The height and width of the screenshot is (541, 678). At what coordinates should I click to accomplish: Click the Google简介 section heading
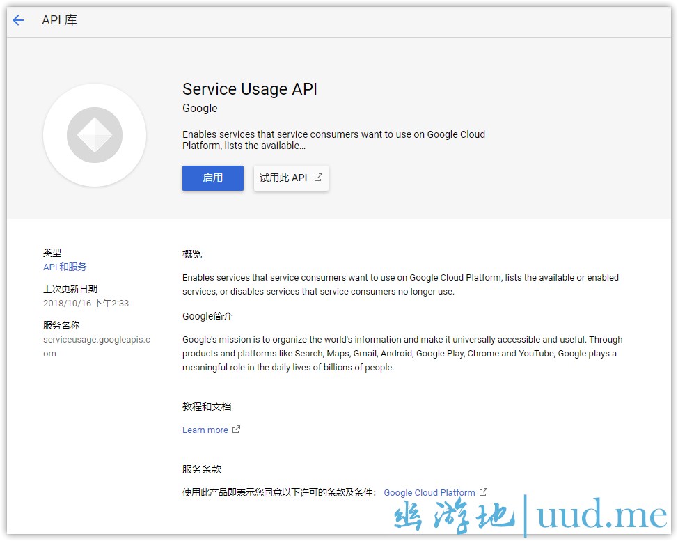pyautogui.click(x=207, y=316)
